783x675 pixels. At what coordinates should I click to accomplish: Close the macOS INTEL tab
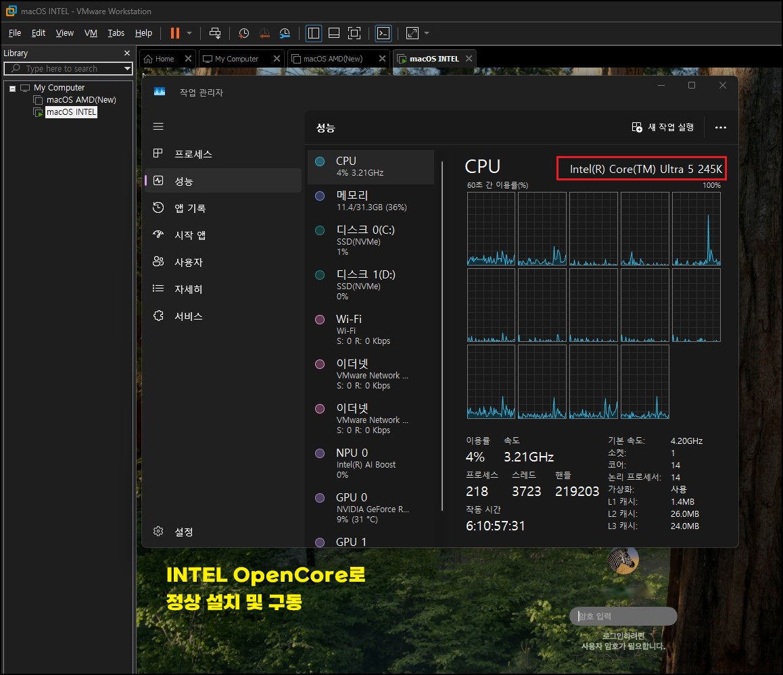tap(469, 58)
